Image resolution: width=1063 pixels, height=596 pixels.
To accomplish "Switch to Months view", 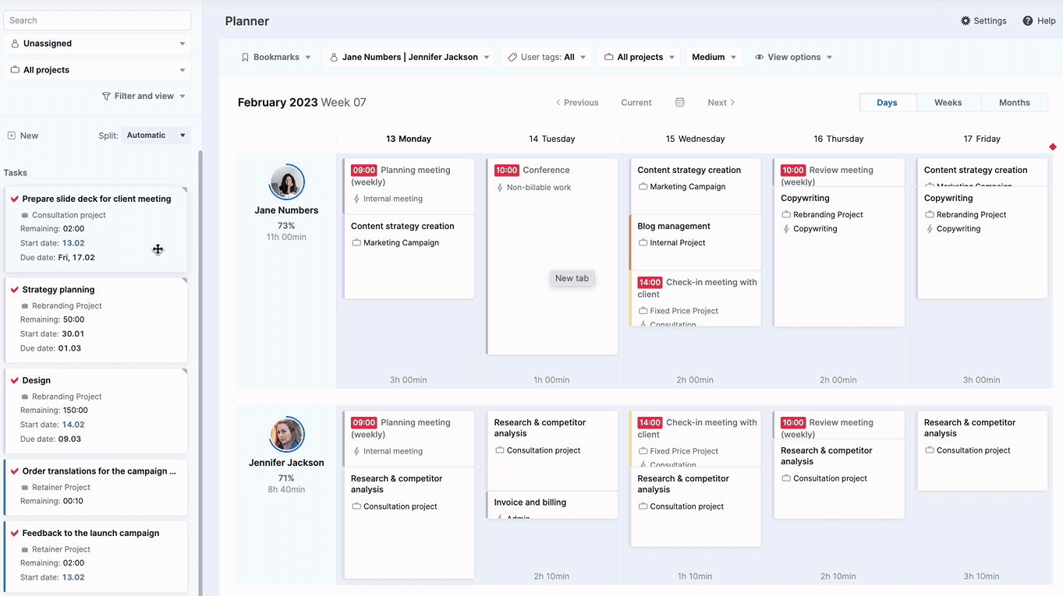I will click(x=1014, y=102).
